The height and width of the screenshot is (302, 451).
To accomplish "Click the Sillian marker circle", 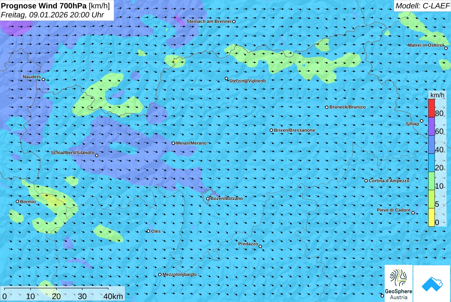I will pos(421,121).
